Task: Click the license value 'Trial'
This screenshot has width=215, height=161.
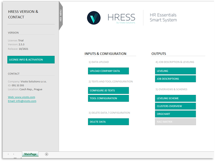Action: click(21, 40)
